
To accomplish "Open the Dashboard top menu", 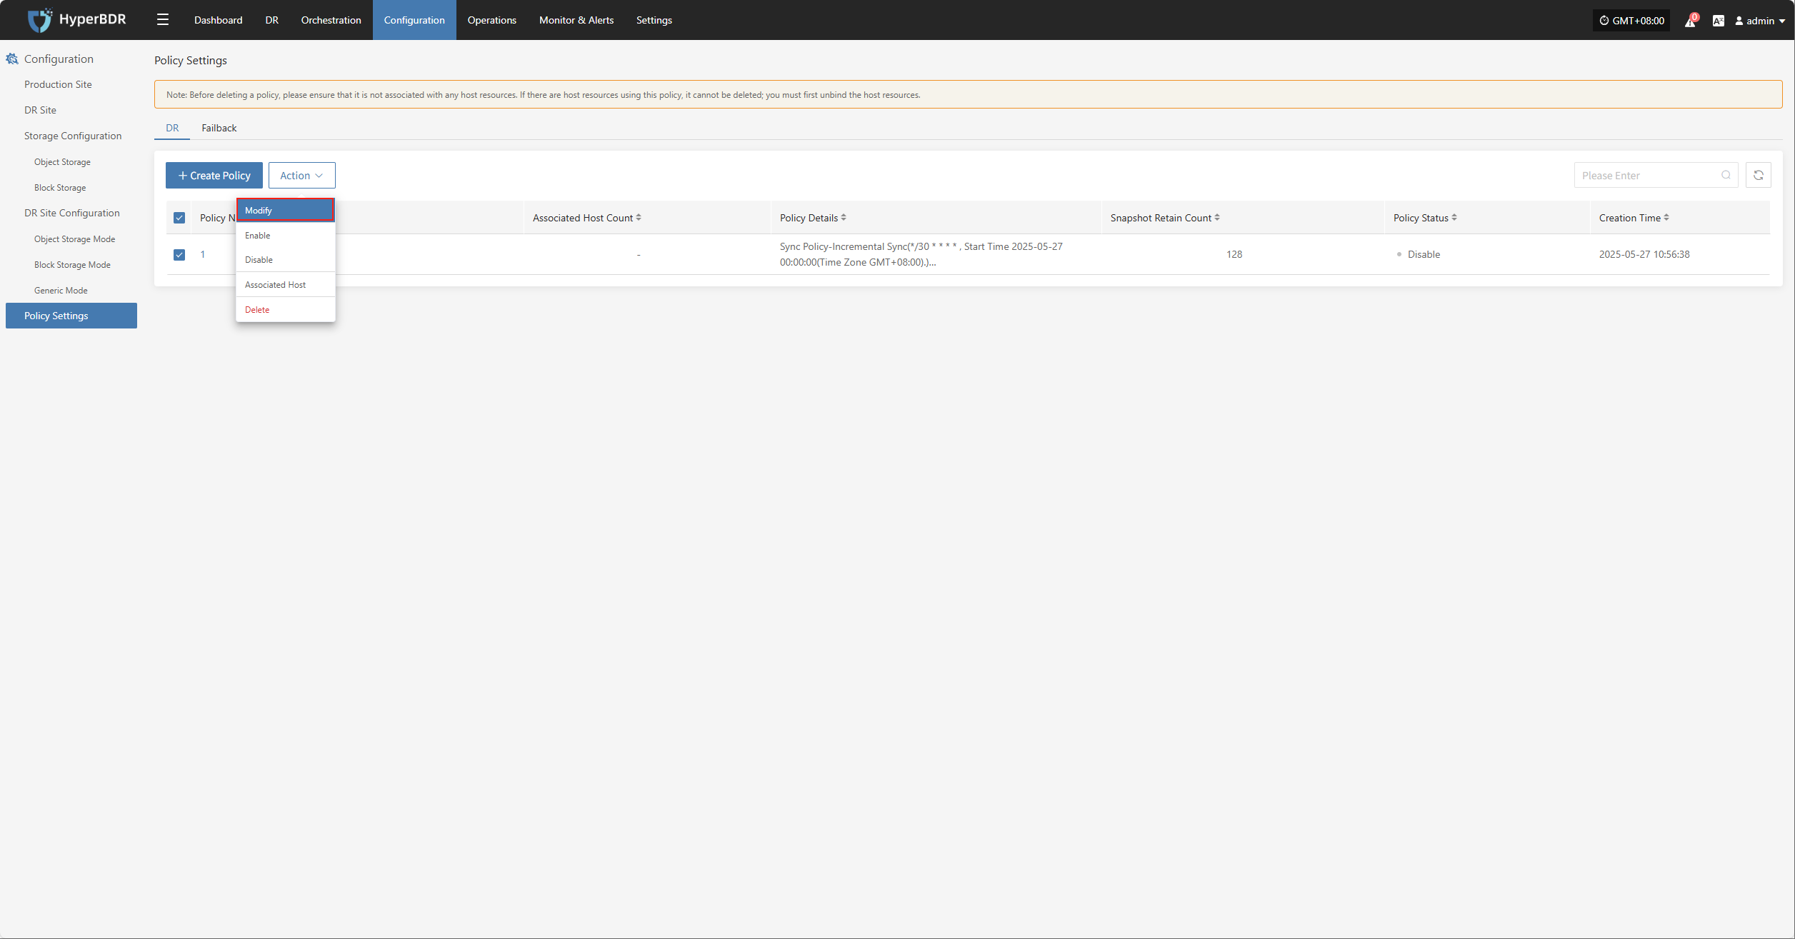I will point(218,20).
